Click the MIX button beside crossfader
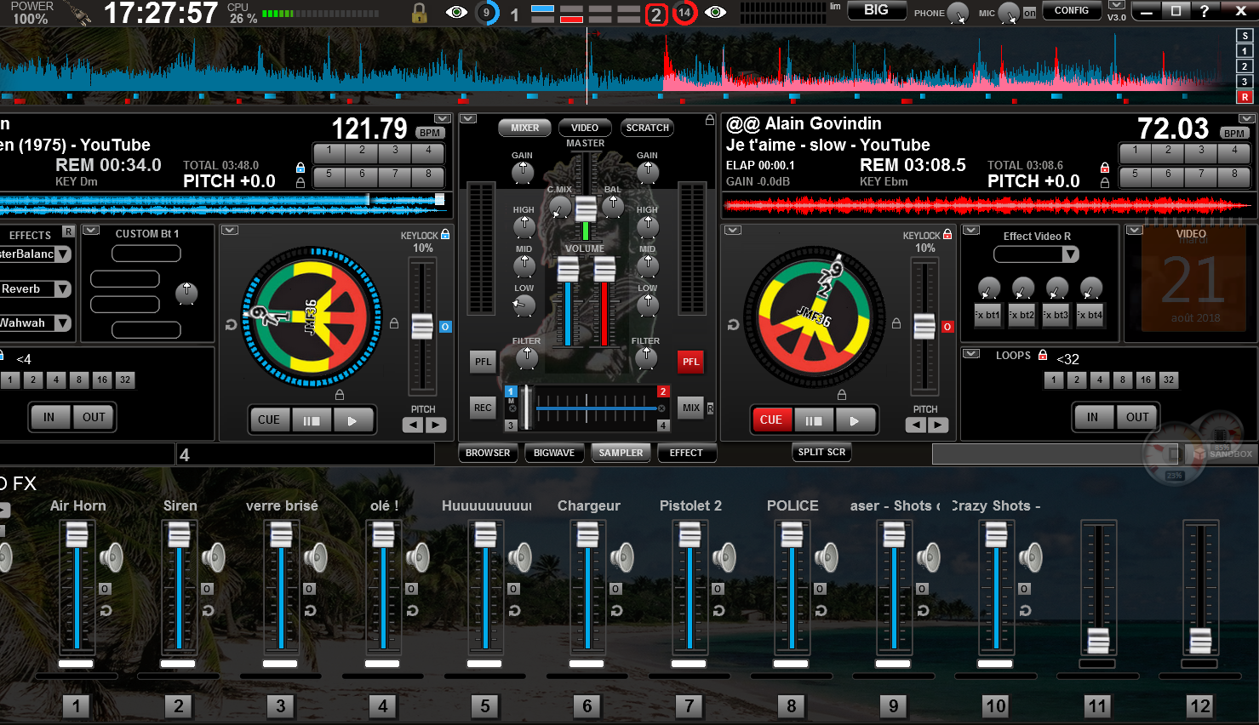 (x=691, y=408)
